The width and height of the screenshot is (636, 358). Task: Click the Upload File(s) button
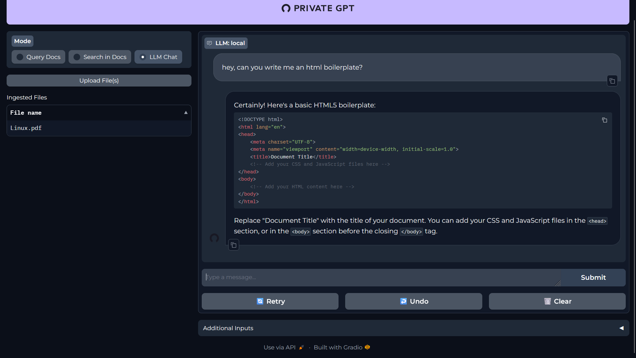(x=99, y=81)
